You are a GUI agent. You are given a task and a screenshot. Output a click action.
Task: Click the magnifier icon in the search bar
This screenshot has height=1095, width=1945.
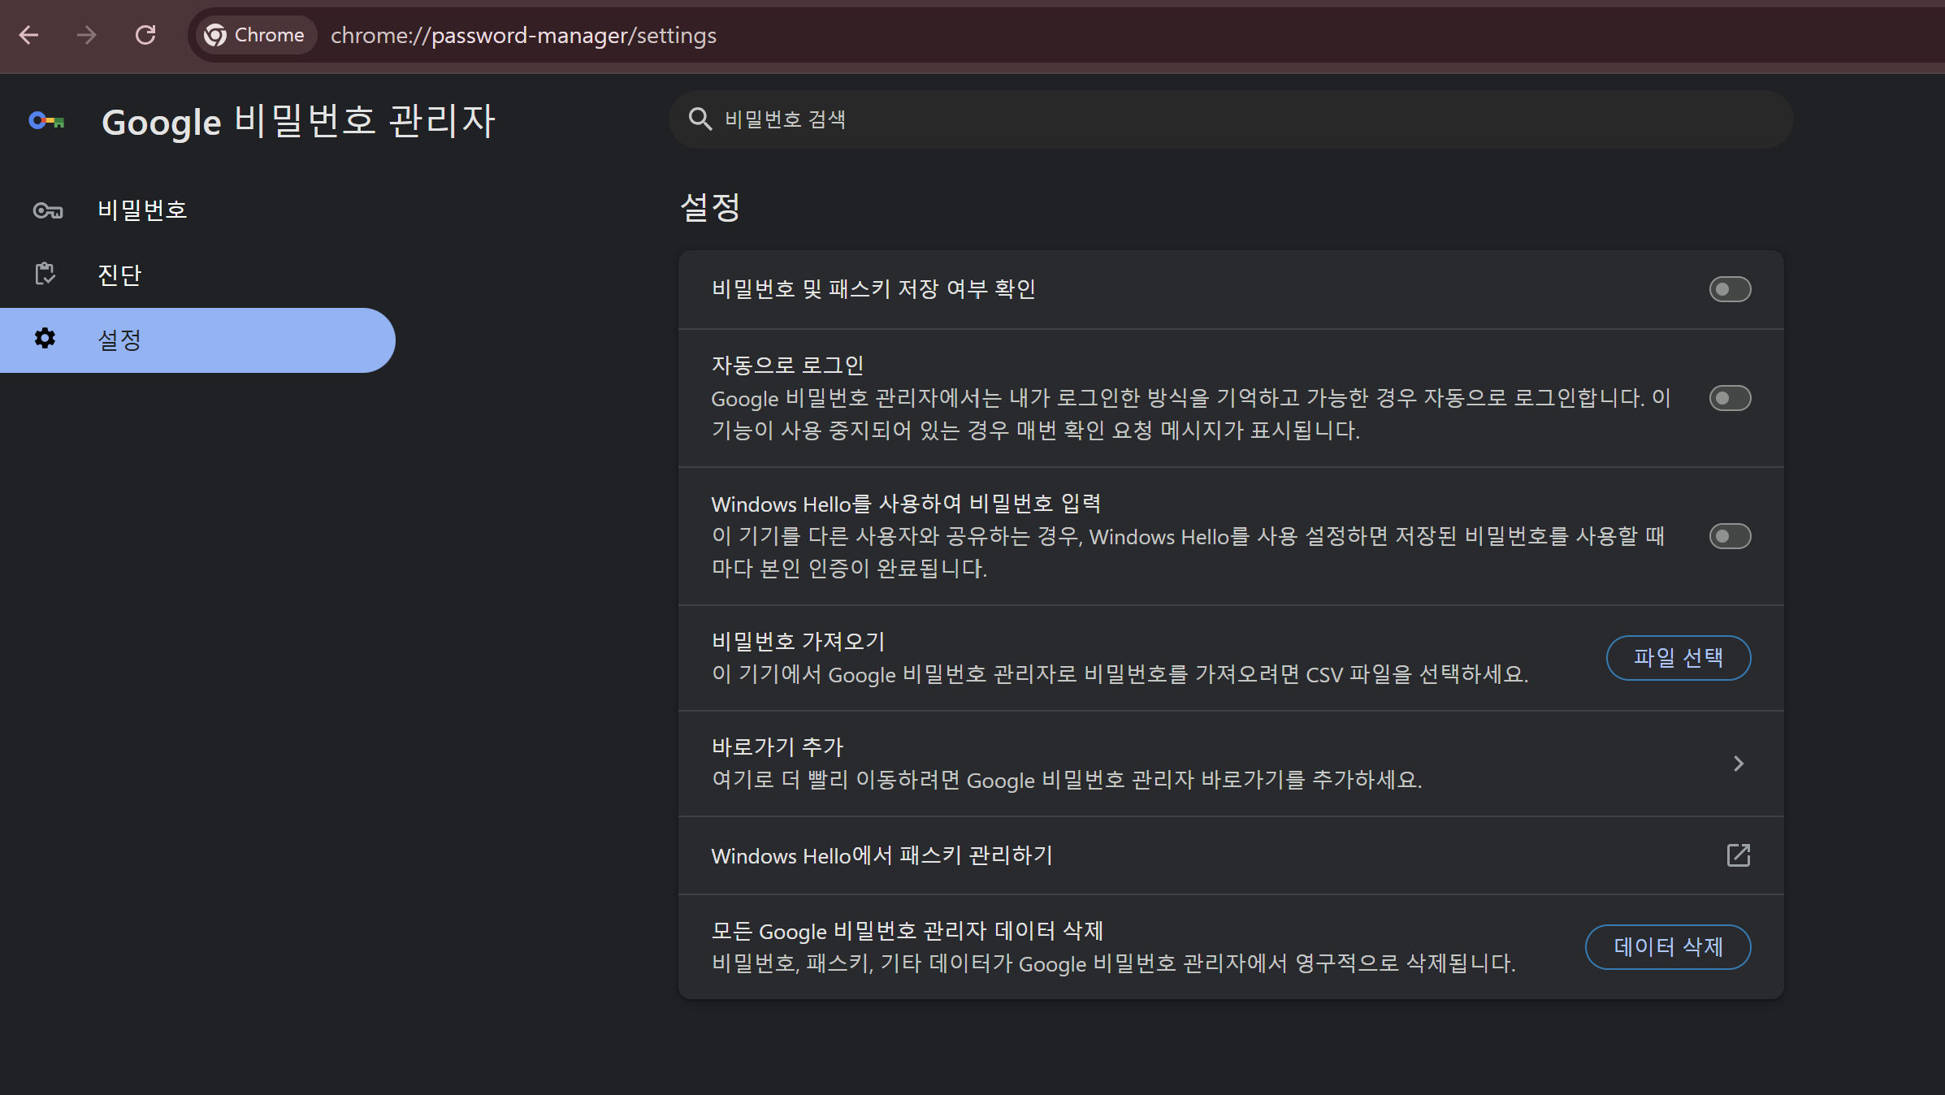click(700, 119)
